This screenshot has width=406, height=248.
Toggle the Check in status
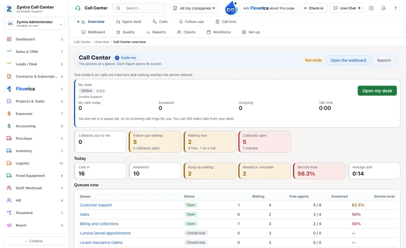tap(314, 8)
